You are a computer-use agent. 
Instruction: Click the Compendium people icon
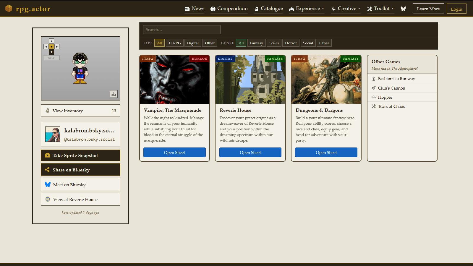(x=213, y=9)
